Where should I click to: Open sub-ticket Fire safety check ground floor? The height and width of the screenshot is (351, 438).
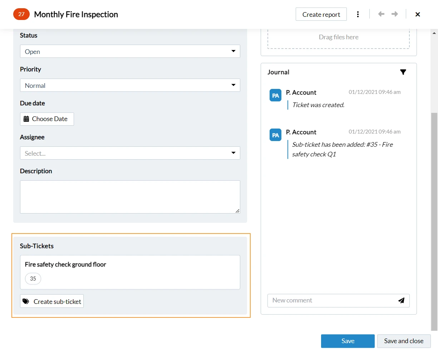click(130, 272)
